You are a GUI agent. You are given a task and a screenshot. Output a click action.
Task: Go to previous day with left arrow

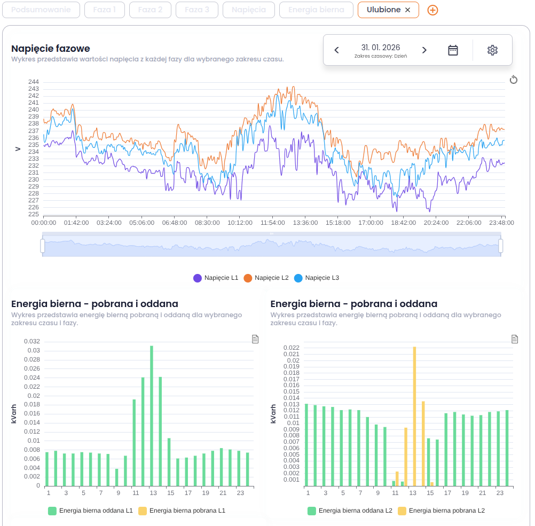point(336,50)
